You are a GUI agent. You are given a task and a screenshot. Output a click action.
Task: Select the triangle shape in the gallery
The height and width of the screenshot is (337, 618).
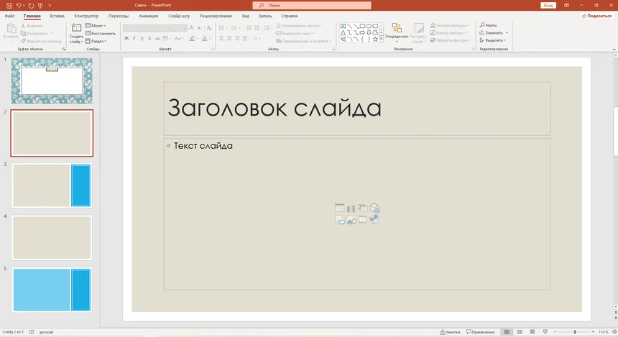[343, 33]
